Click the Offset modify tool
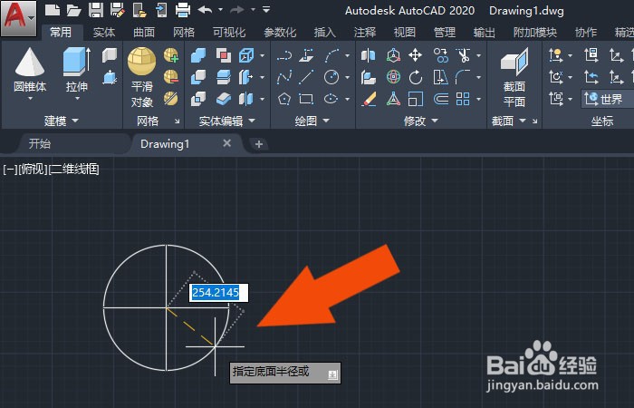Screen dimensions: 634x408 point(440,98)
